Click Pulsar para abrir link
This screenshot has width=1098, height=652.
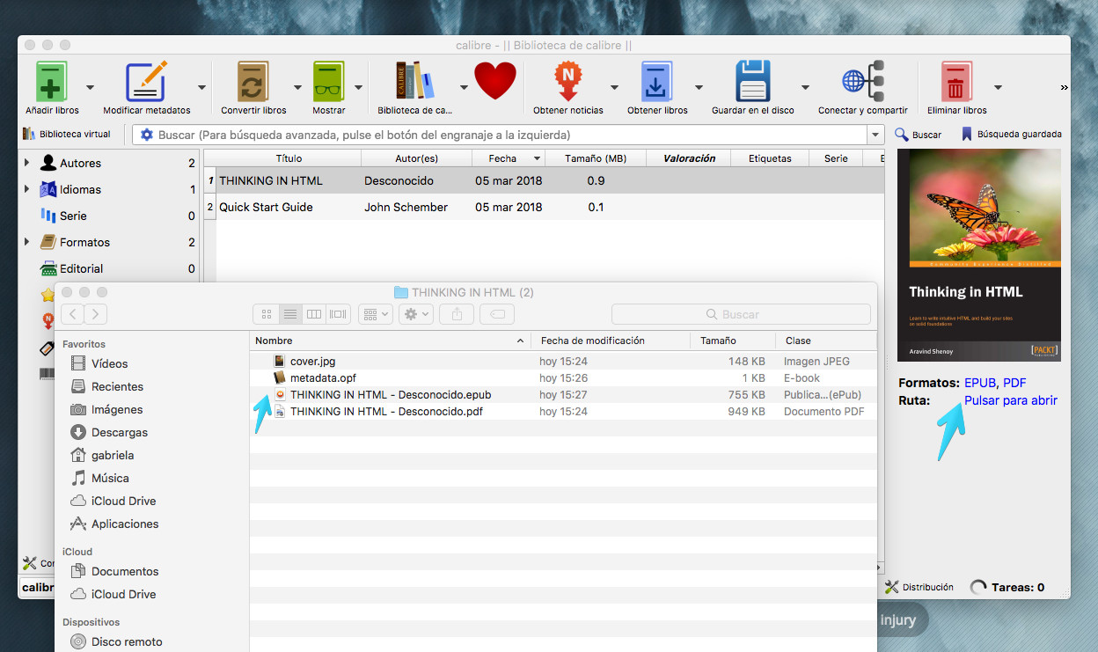click(x=1011, y=400)
